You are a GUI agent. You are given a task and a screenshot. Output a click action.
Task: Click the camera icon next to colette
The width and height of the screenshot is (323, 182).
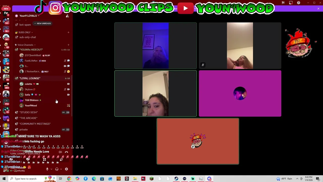coord(68,84)
